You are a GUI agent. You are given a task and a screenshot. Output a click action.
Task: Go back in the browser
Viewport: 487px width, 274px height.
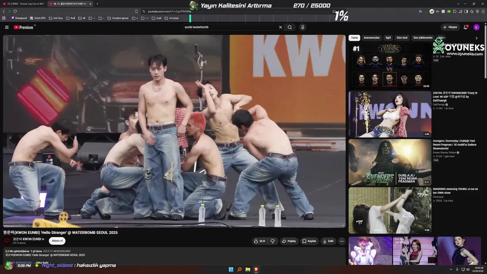pyautogui.click(x=4, y=11)
